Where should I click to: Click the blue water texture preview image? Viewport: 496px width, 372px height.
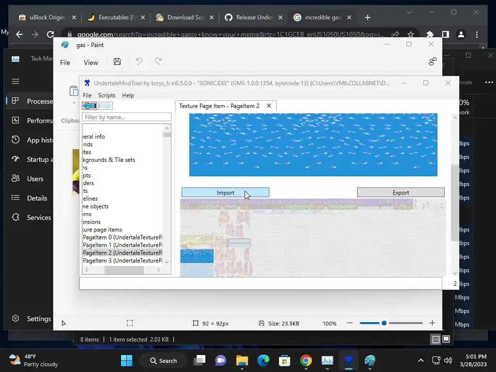(313, 144)
